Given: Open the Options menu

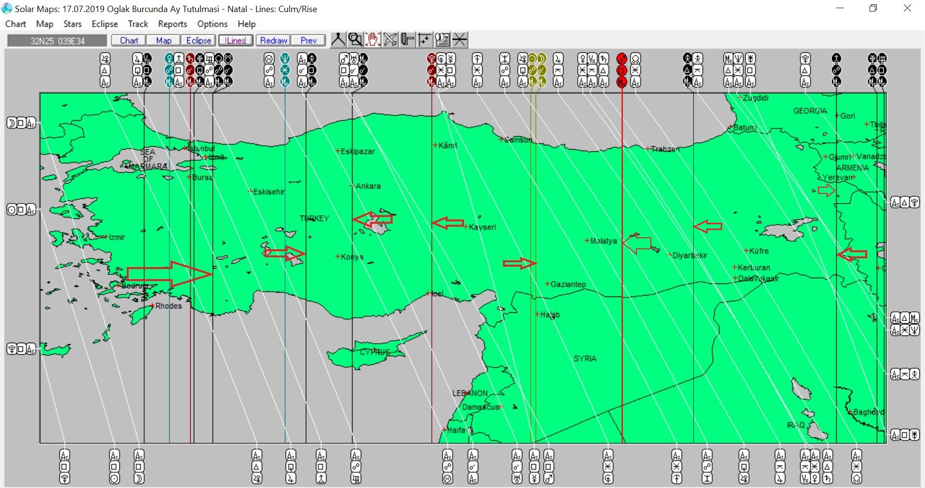Looking at the screenshot, I should pyautogui.click(x=212, y=24).
